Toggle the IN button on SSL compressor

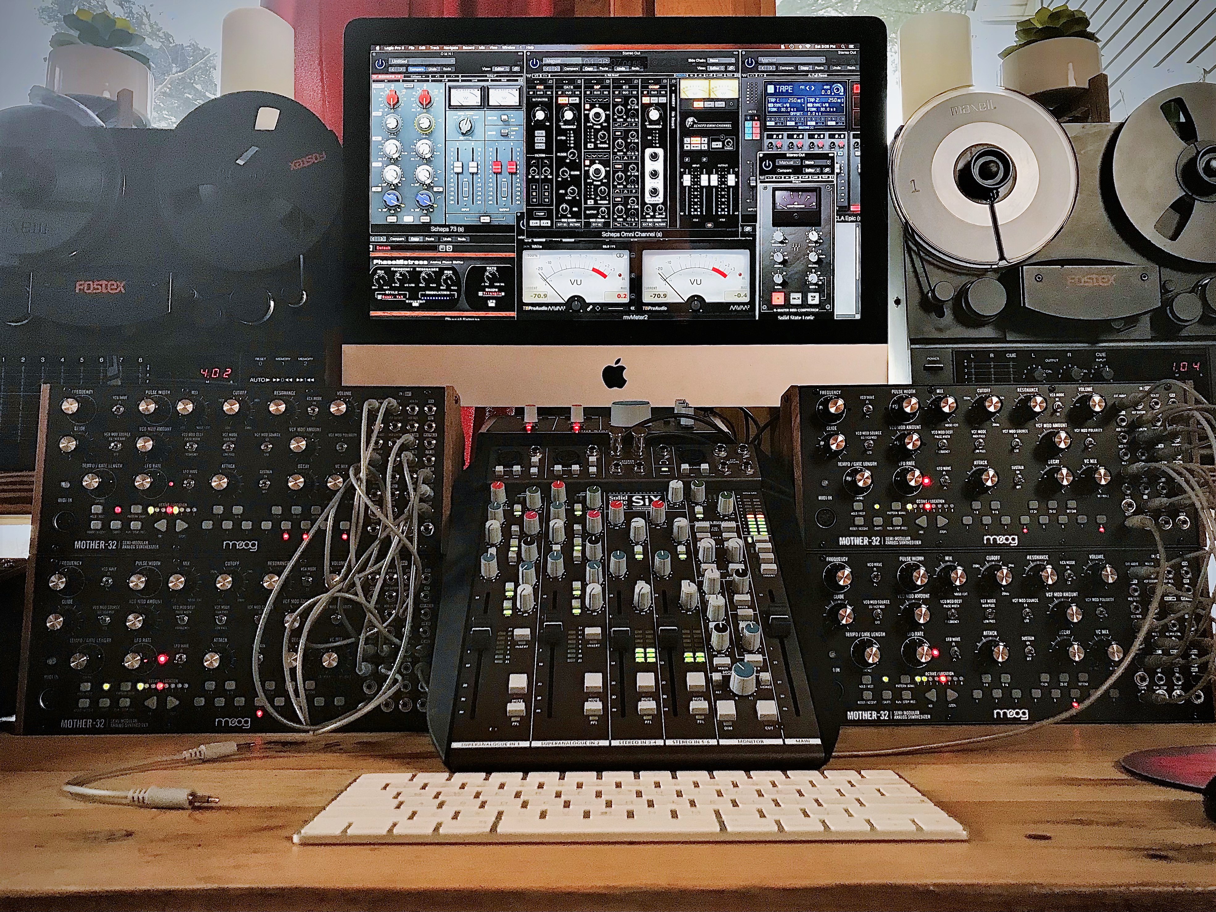point(778,298)
